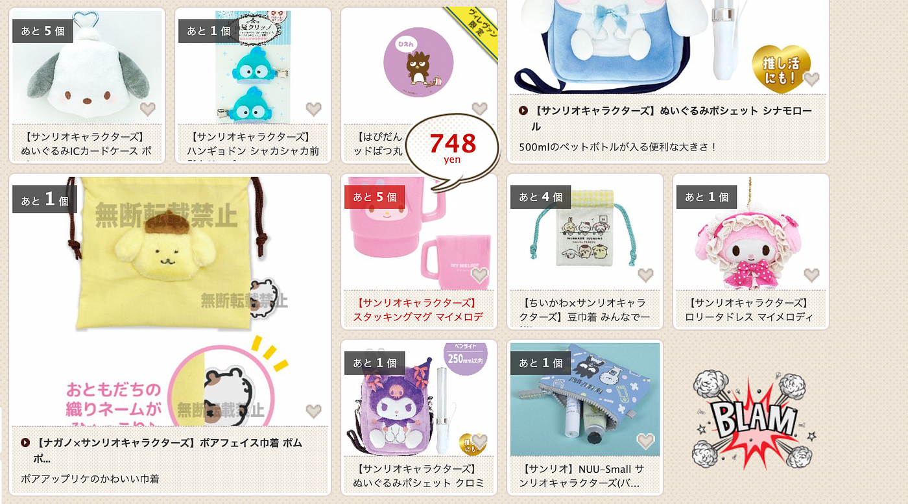Open ボアフェイス巾着 ポムポ title link
This screenshot has width=908, height=504.
162,450
